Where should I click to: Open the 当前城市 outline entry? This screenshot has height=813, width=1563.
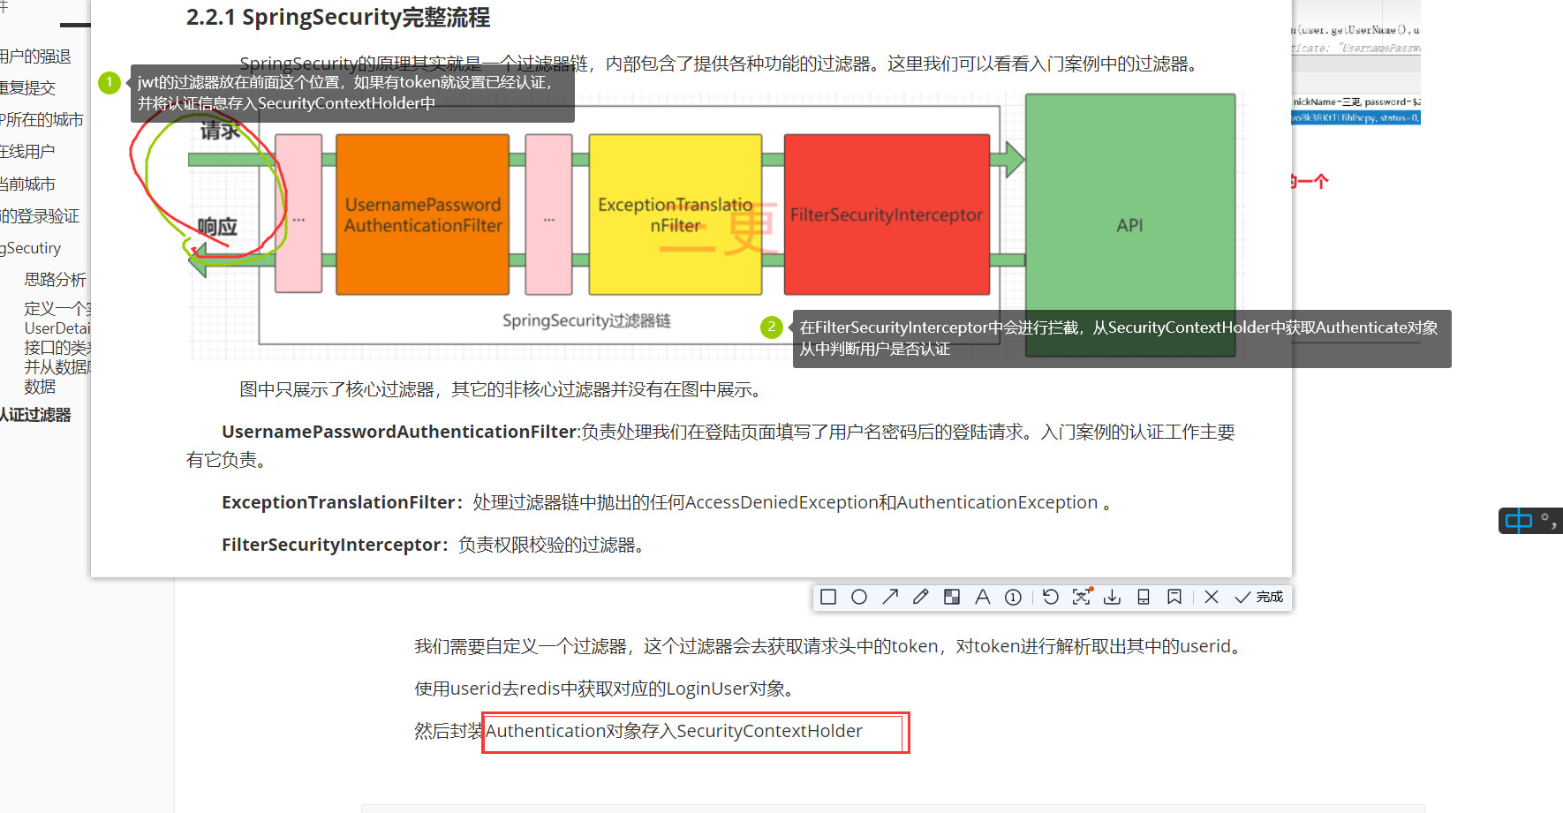(x=28, y=184)
